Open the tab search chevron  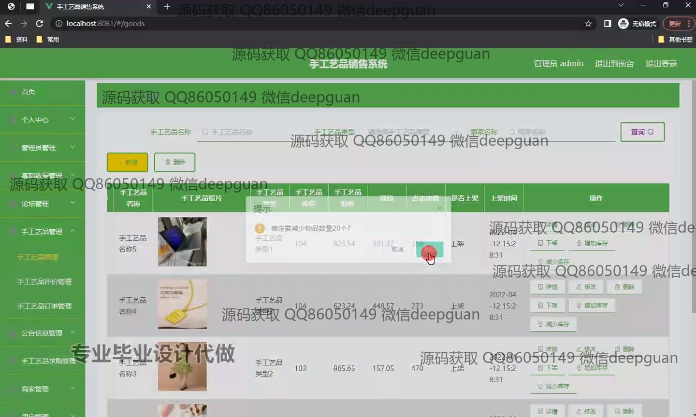coord(621,5)
